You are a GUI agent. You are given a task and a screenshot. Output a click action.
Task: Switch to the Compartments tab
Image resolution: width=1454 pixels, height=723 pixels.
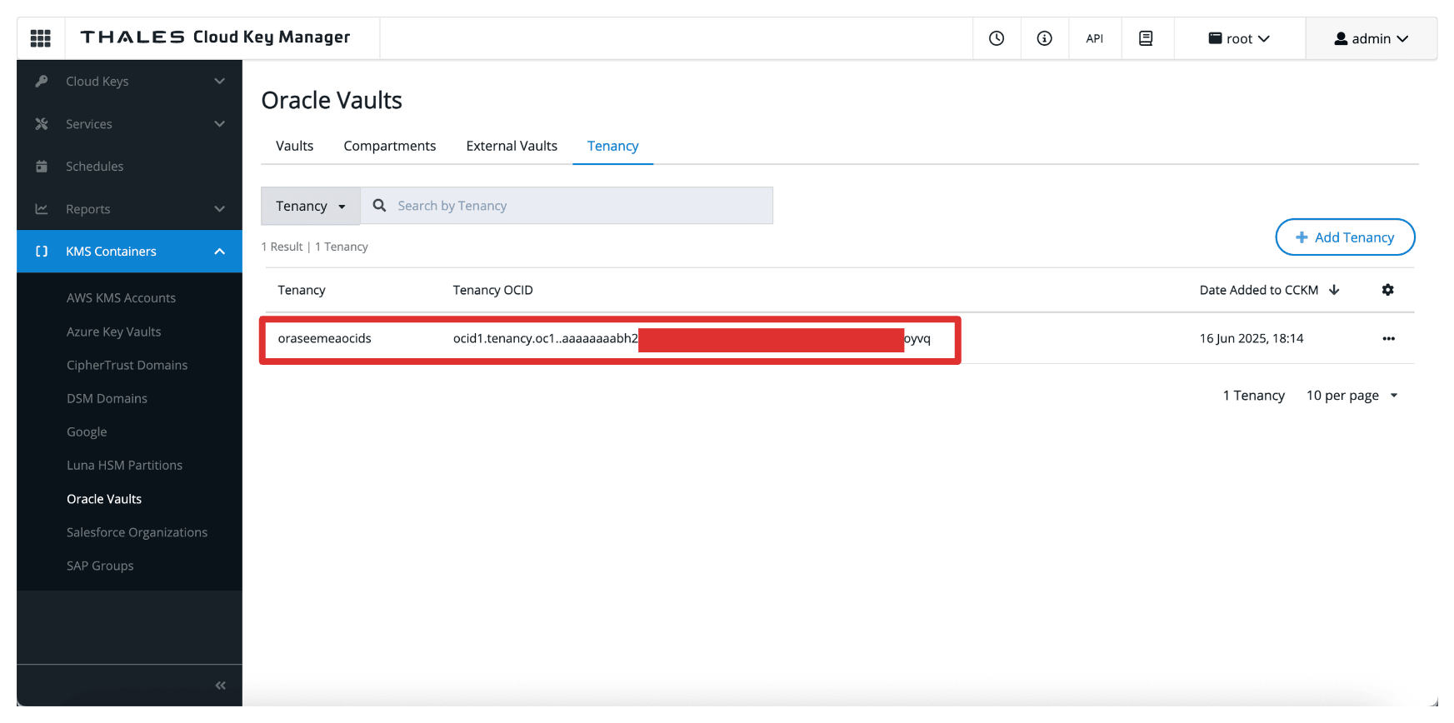[x=390, y=146]
